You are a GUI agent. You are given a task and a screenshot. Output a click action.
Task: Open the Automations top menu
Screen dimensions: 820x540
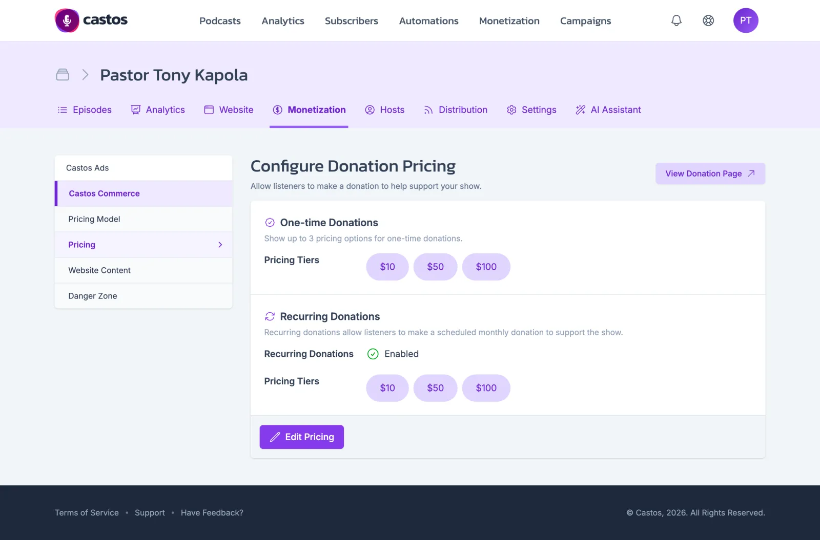pyautogui.click(x=429, y=21)
